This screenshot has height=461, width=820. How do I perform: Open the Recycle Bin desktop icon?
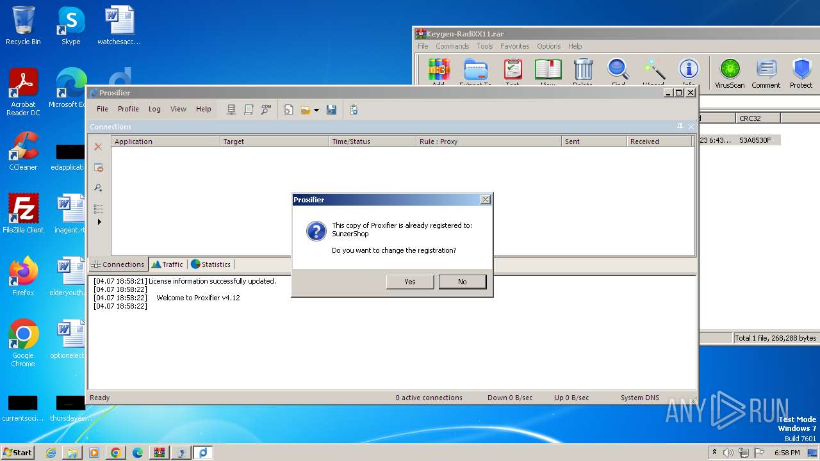(23, 26)
